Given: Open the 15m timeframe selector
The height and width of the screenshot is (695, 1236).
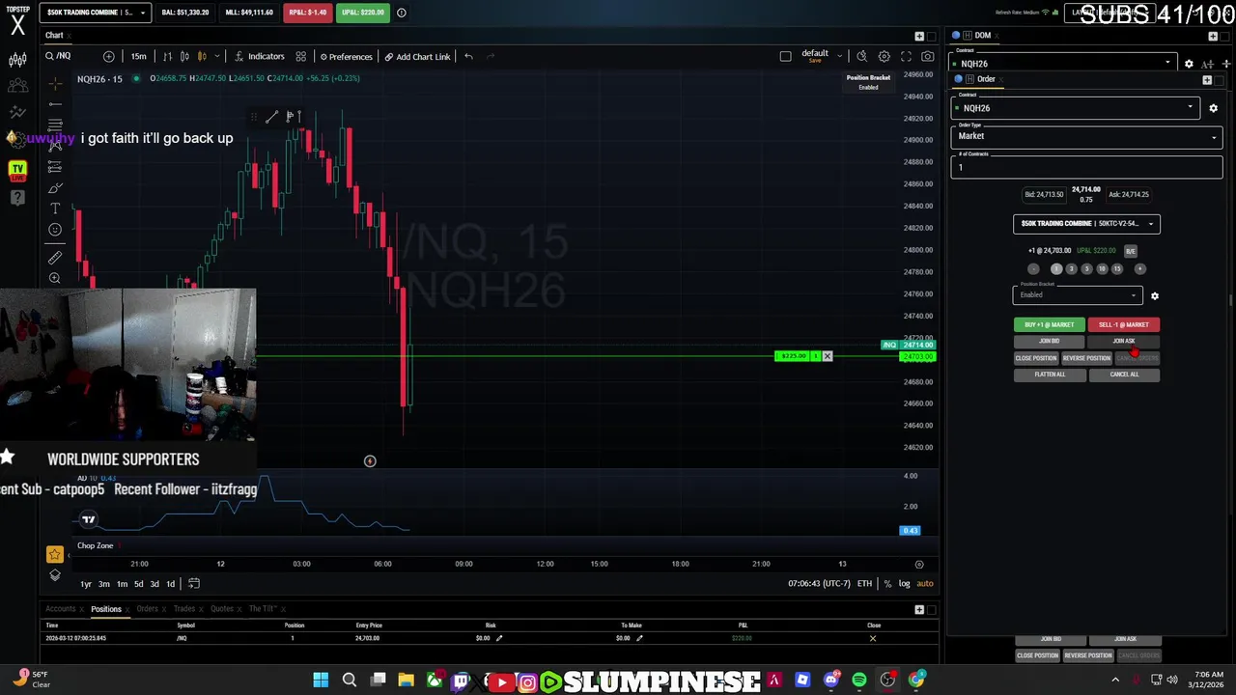Looking at the screenshot, I should tap(138, 56).
